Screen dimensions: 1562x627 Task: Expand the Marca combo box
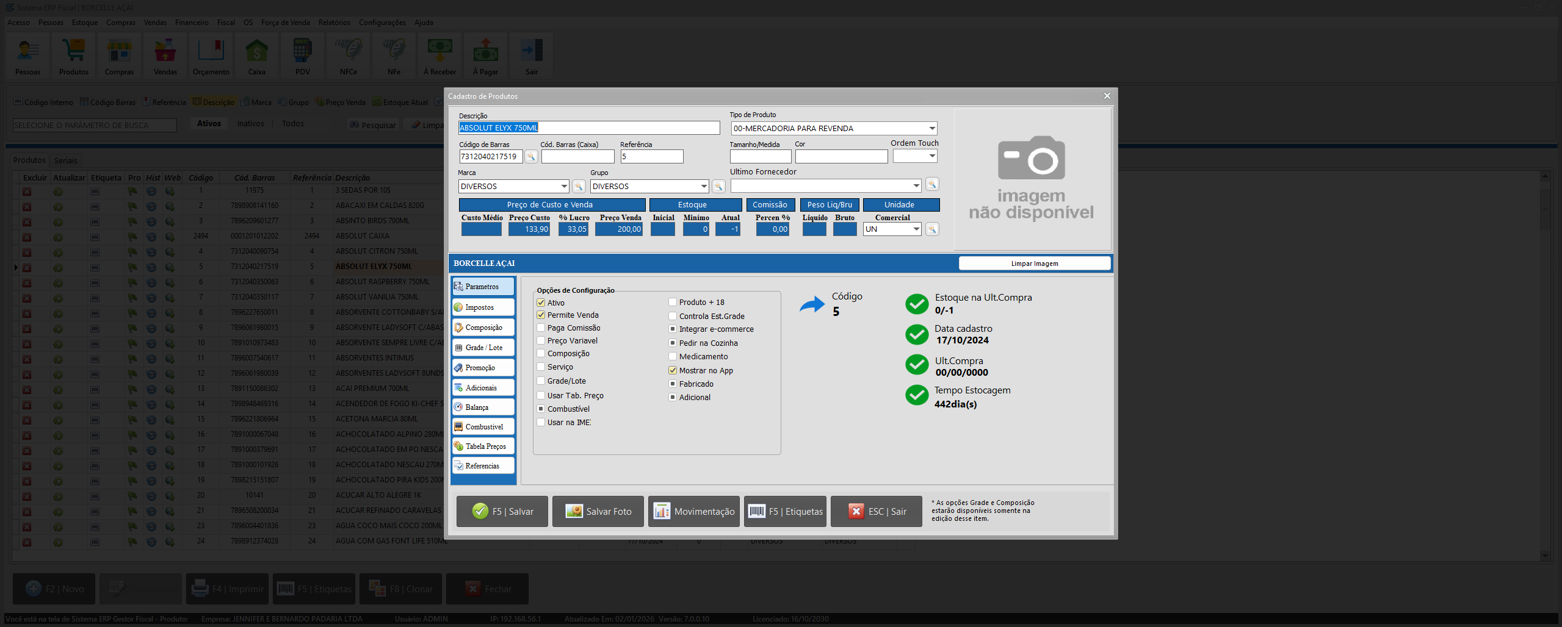(x=564, y=186)
